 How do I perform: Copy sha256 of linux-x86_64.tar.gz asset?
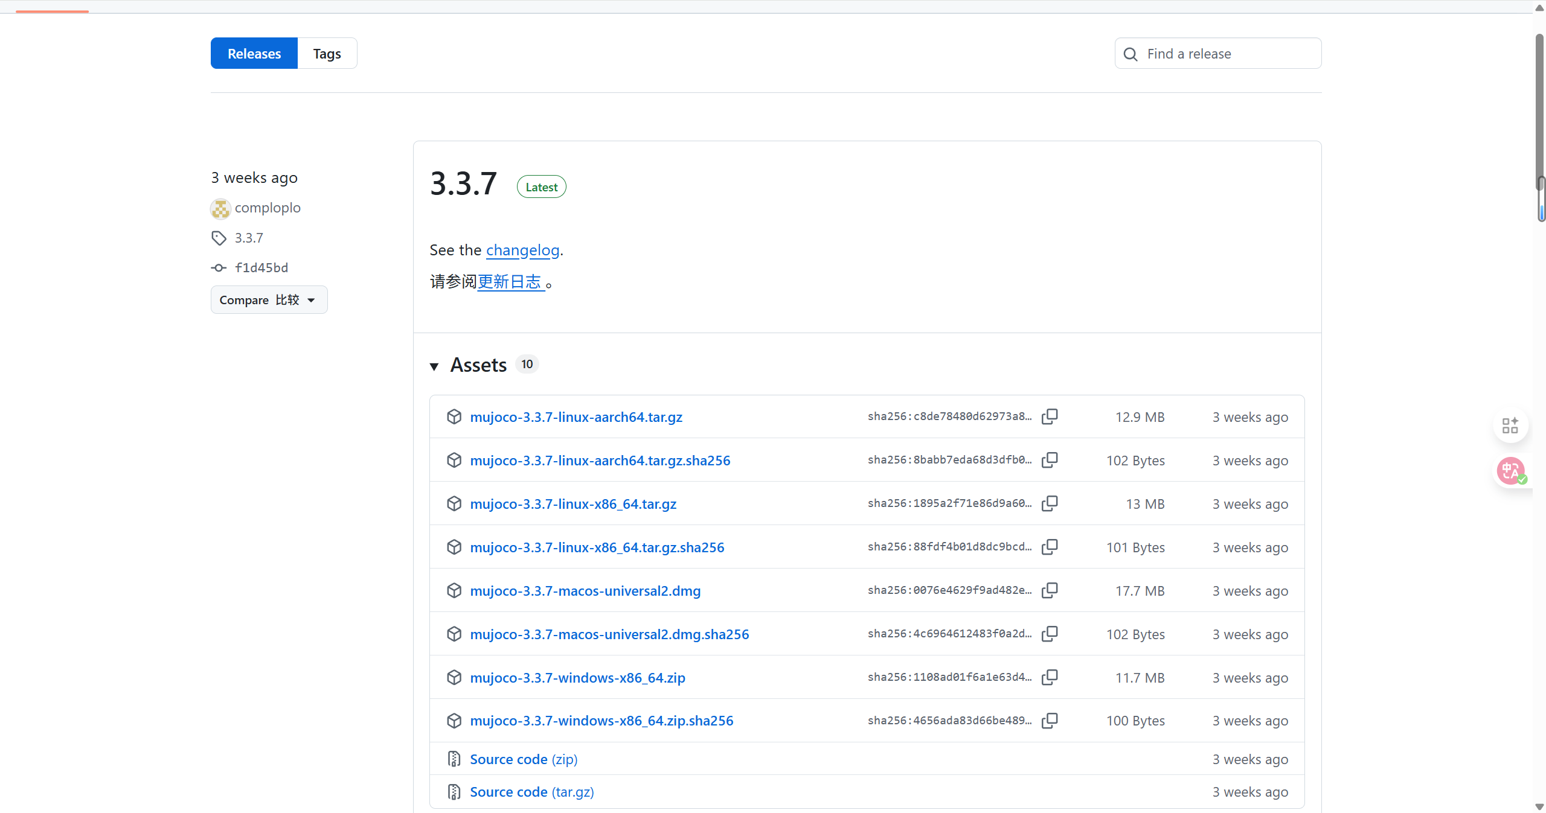click(x=1050, y=503)
